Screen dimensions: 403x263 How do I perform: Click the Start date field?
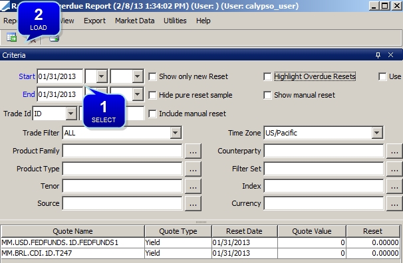[60, 76]
